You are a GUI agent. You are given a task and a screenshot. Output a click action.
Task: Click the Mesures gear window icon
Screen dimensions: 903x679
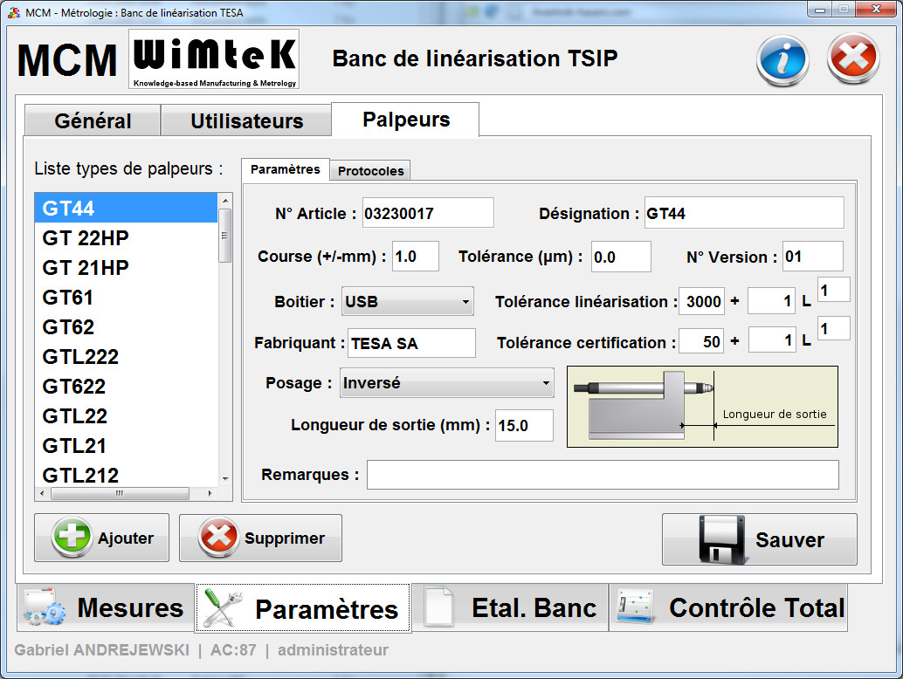tap(45, 607)
